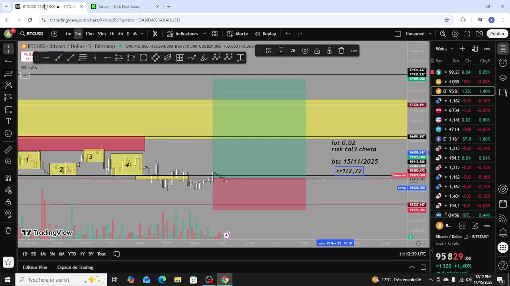Image resolution: width=510 pixels, height=286 pixels.
Task: Open Espace de Trading tab
Action: tap(75, 267)
